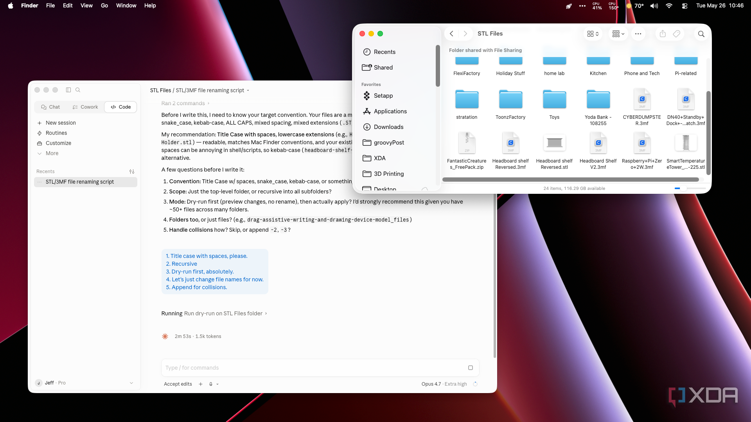Click the filter icon next to Recents
Viewport: 751px width, 422px height.
[132, 172]
